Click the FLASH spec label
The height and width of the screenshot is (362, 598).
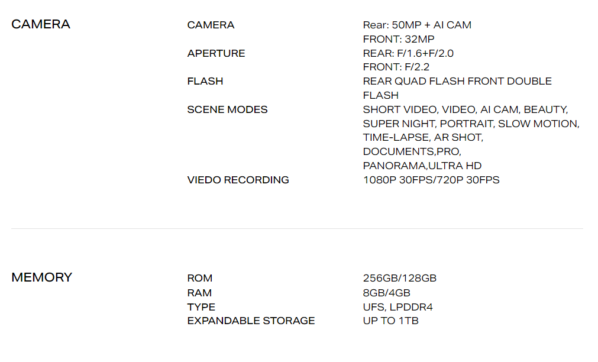tap(205, 81)
